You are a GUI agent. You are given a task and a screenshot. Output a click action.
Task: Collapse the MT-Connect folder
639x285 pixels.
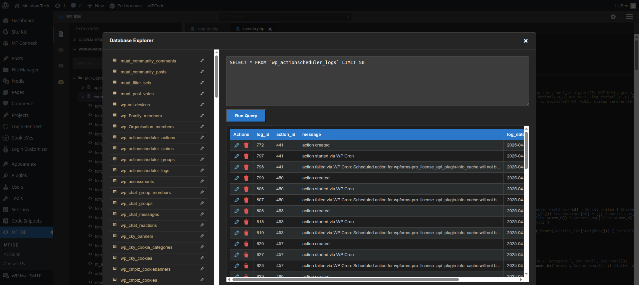(x=75, y=78)
